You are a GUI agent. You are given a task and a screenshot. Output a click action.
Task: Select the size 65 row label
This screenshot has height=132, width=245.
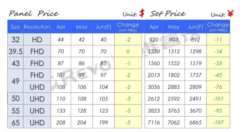(x=15, y=122)
